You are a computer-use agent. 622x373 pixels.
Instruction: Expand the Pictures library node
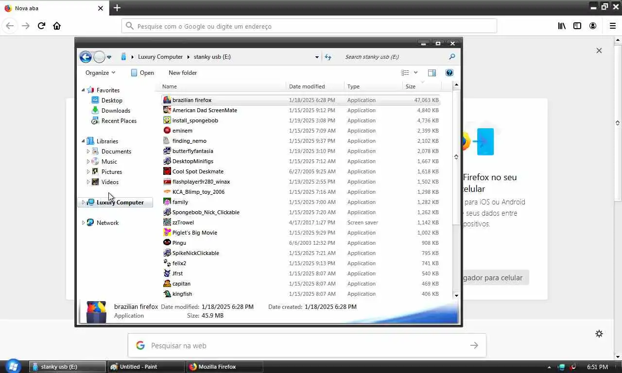[88, 172]
